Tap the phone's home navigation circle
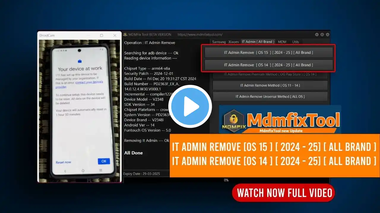 point(83,171)
